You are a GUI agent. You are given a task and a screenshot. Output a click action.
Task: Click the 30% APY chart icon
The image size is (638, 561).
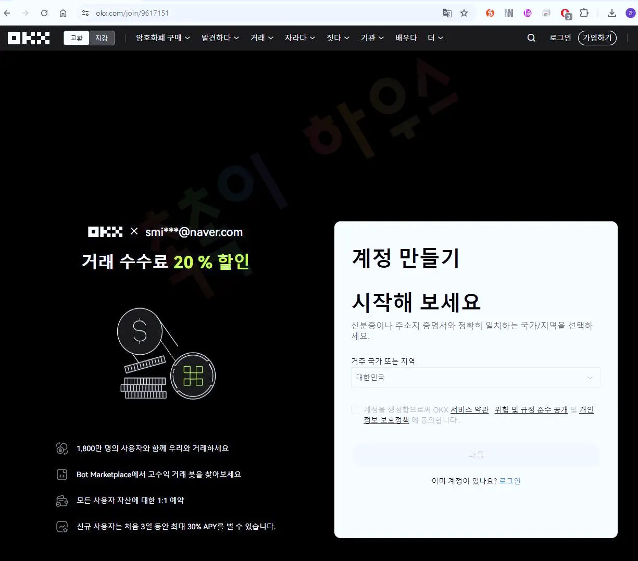[62, 527]
